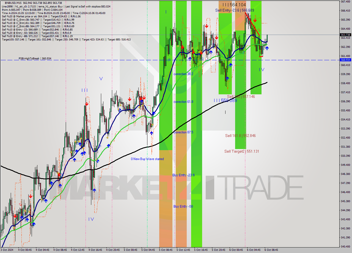
Task: Select the FSB-HighToBreak | 560.934 label
Action: (x=35, y=59)
